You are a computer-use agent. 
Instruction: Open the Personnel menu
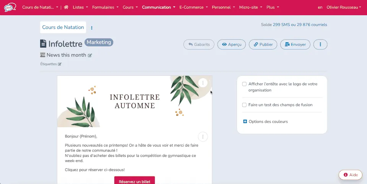tap(224, 7)
